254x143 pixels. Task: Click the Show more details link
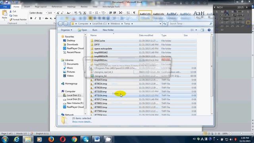click(82, 122)
